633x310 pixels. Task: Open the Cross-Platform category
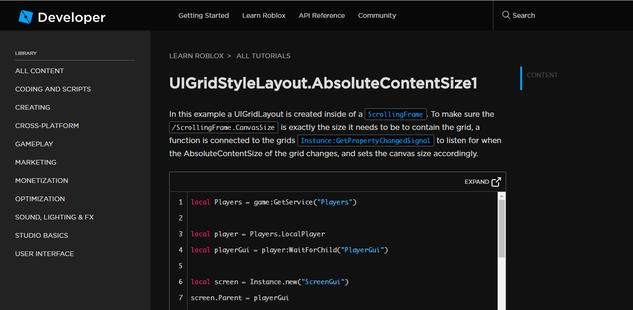tap(47, 126)
